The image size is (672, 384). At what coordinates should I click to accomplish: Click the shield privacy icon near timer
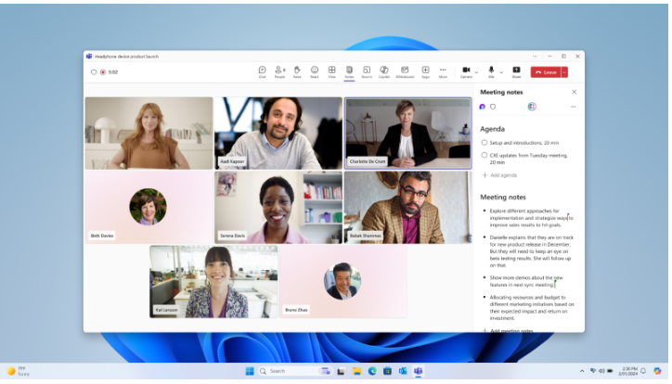[x=94, y=72]
